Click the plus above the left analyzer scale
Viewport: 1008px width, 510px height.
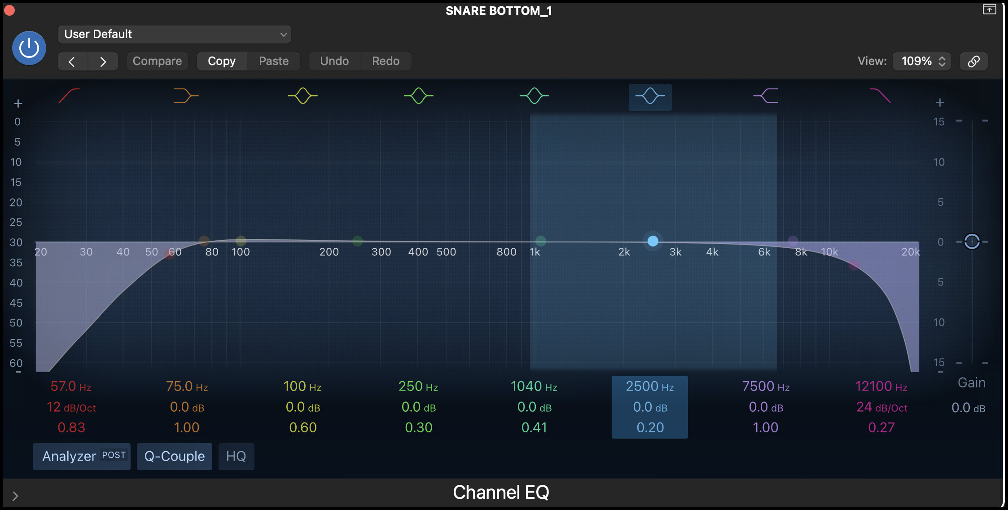(18, 104)
